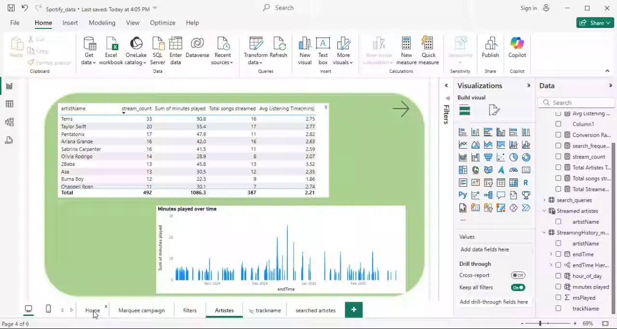Choose the pie chart visual
The image size is (617, 329).
coord(513,157)
